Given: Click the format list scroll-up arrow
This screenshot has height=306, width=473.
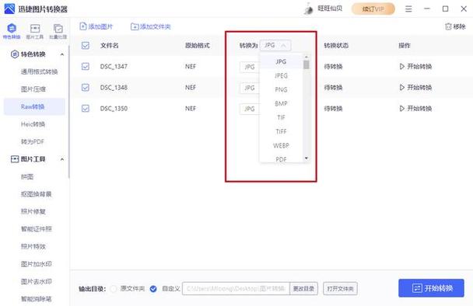Looking at the screenshot, I should coord(307,57).
